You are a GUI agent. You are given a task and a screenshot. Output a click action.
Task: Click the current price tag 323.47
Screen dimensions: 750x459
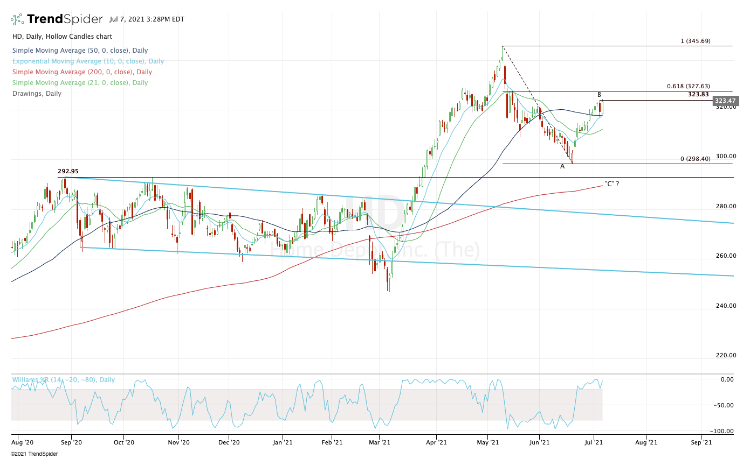[x=725, y=101]
